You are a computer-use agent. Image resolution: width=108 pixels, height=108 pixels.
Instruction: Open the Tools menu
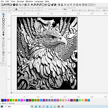tap(13, 1)
